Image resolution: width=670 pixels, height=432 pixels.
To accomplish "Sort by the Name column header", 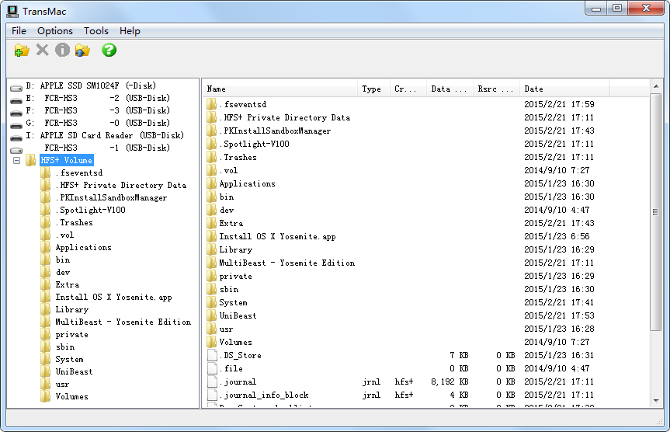I will (x=280, y=89).
